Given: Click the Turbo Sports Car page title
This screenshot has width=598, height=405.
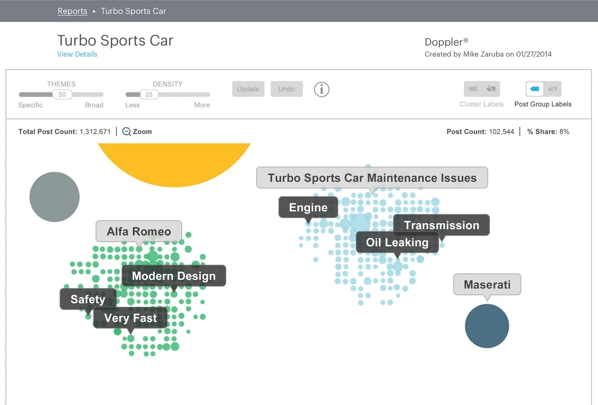Looking at the screenshot, I should click(x=115, y=40).
